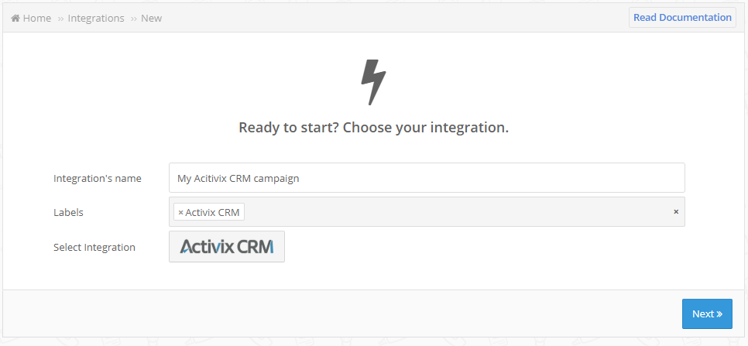Open Read Documentation
This screenshot has width=748, height=346.
[x=682, y=18]
